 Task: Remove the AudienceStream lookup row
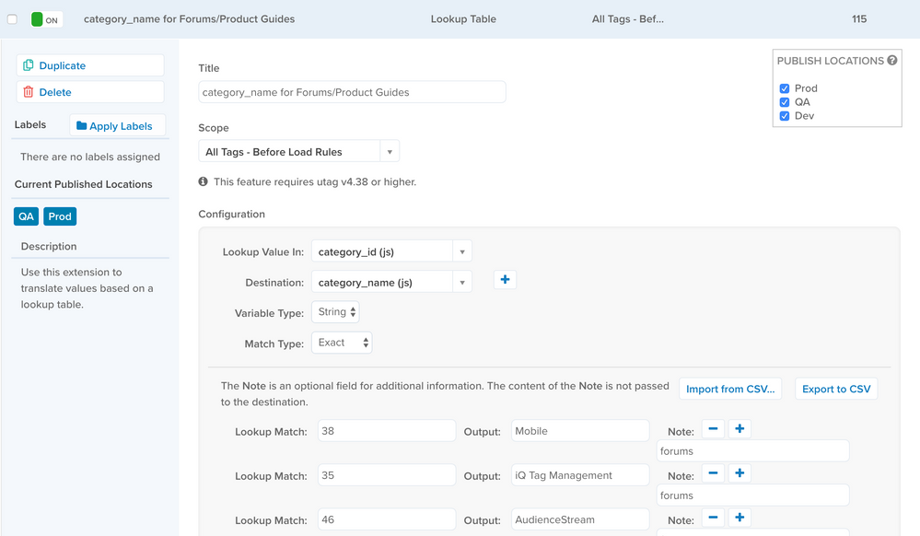pos(713,518)
